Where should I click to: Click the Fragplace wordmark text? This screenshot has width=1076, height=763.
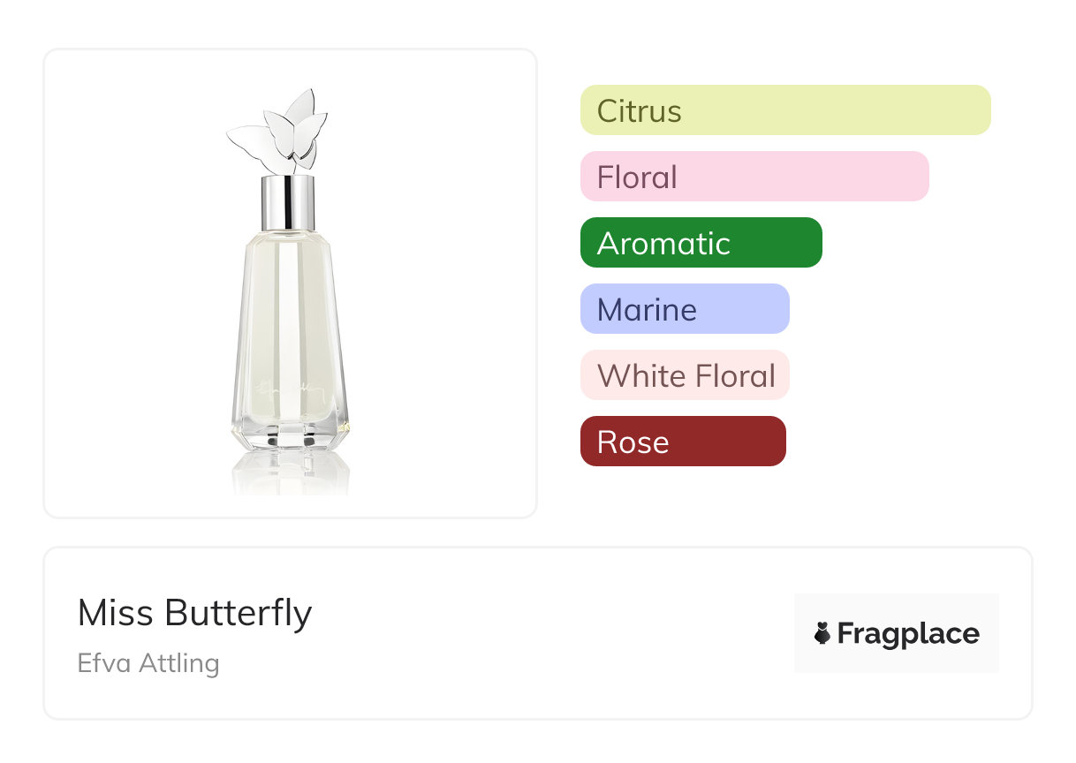coord(907,633)
